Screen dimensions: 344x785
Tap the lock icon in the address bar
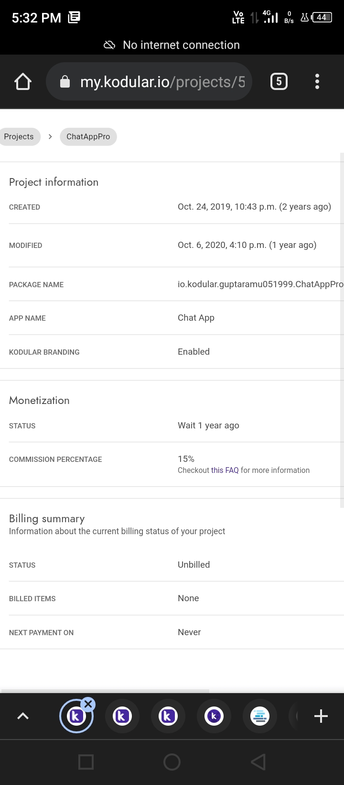click(65, 82)
